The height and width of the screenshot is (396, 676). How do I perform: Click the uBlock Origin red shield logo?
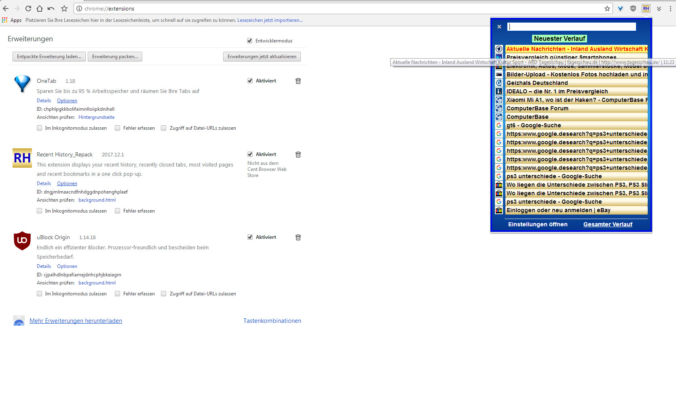[x=22, y=241]
